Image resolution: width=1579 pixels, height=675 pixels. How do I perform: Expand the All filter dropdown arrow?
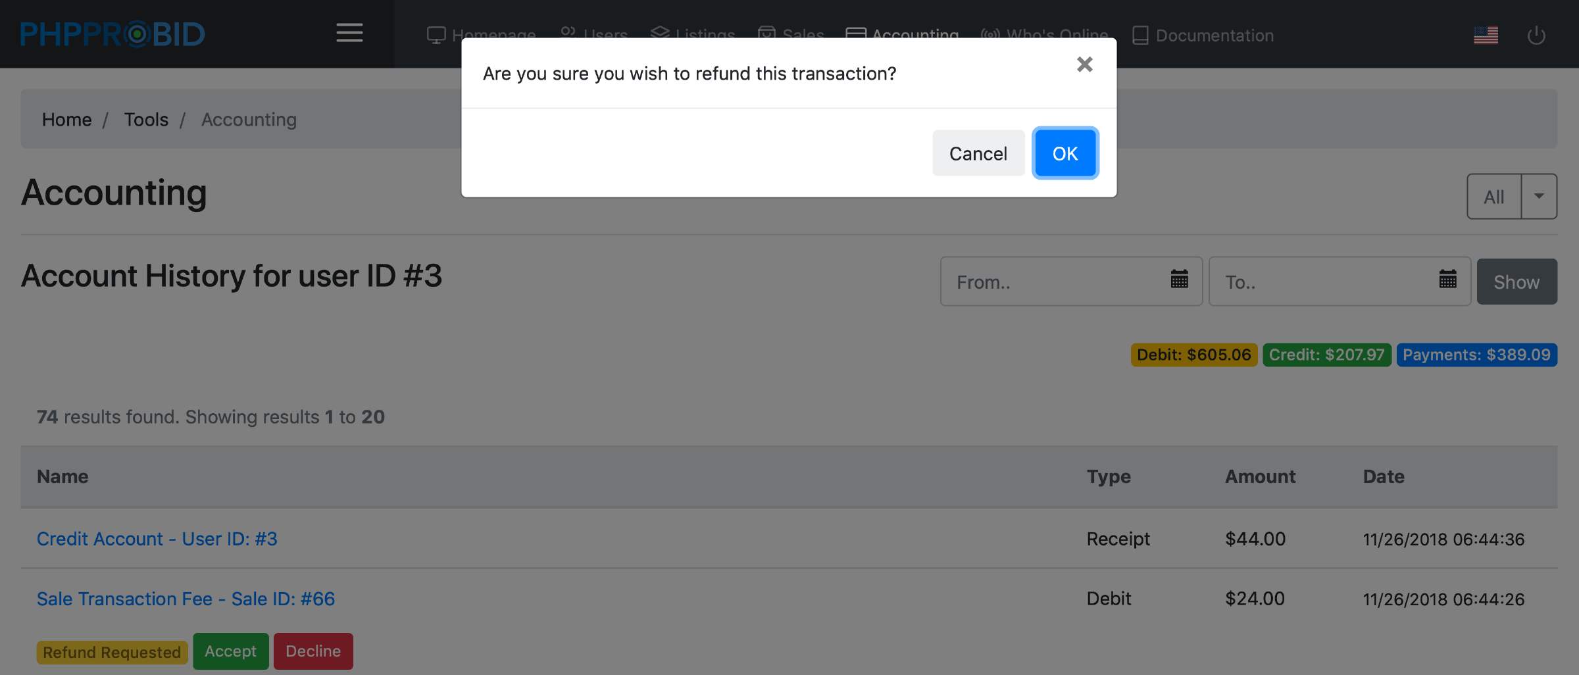[x=1539, y=196]
